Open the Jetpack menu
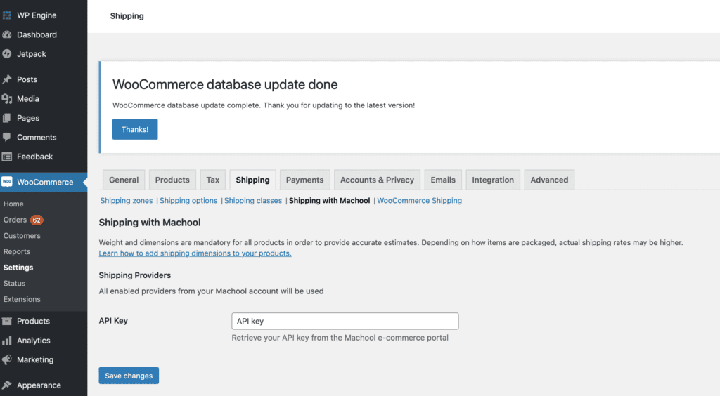This screenshot has height=396, width=720. tap(31, 53)
